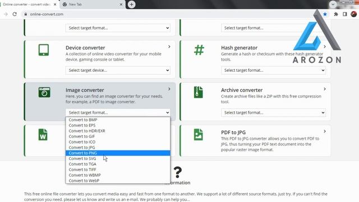
Task: Toggle the browser side panel icon
Action: pos(345,14)
